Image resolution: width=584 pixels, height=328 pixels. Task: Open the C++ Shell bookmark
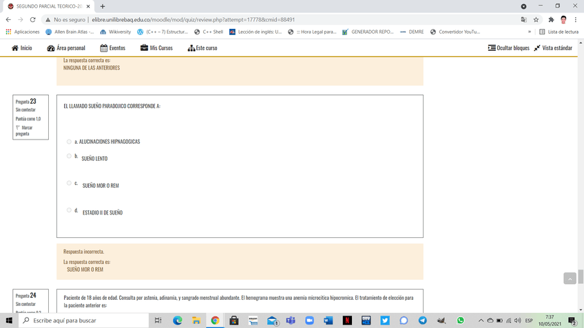[x=209, y=32]
